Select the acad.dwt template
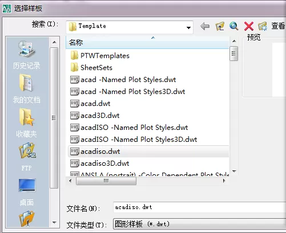The height and width of the screenshot is (233, 286). click(95, 104)
